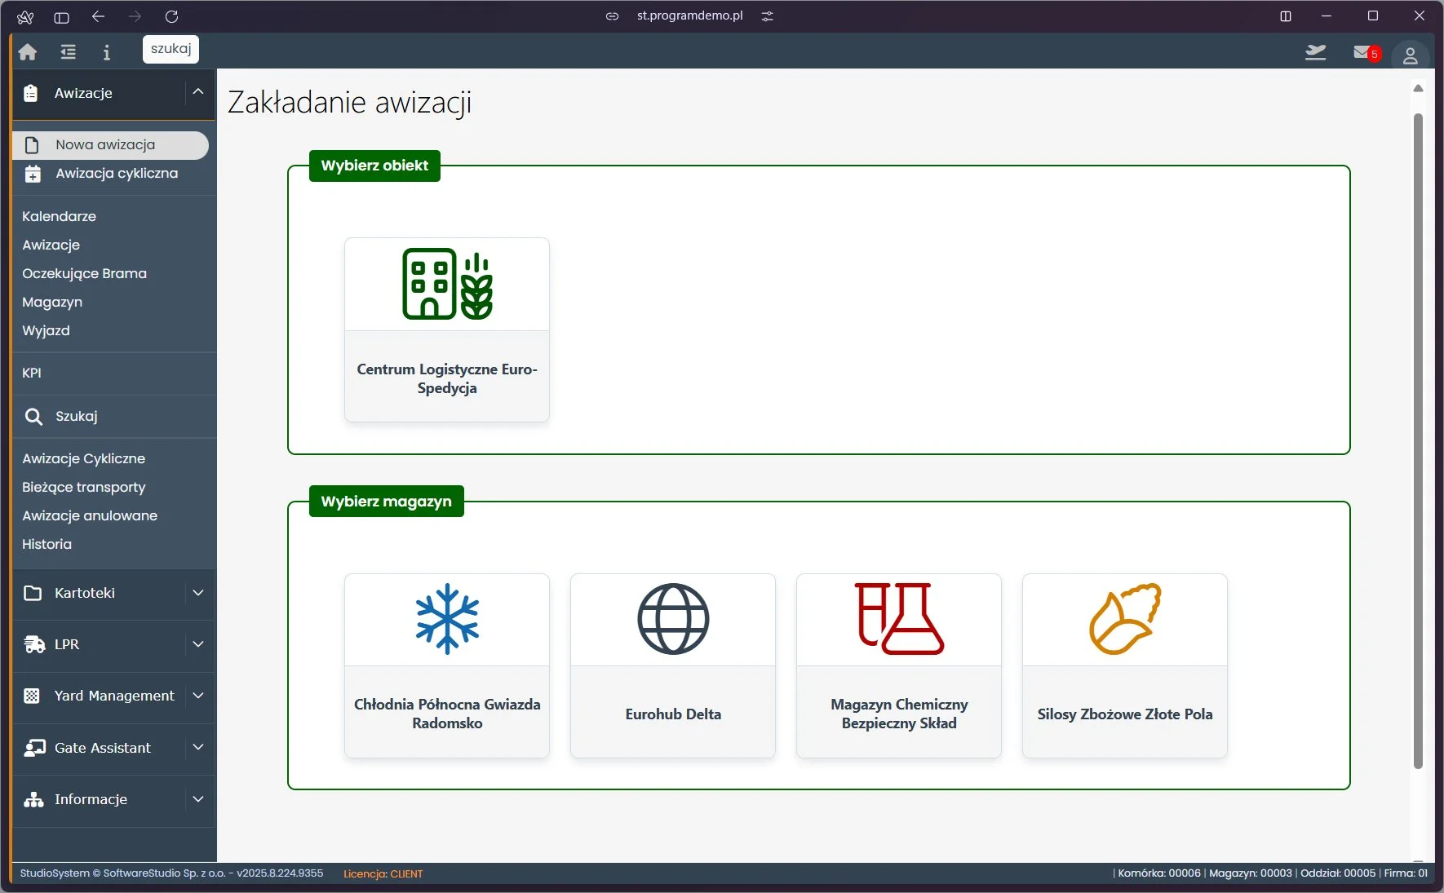
Task: Go to Kalendarze in sidebar
Action: pos(59,216)
